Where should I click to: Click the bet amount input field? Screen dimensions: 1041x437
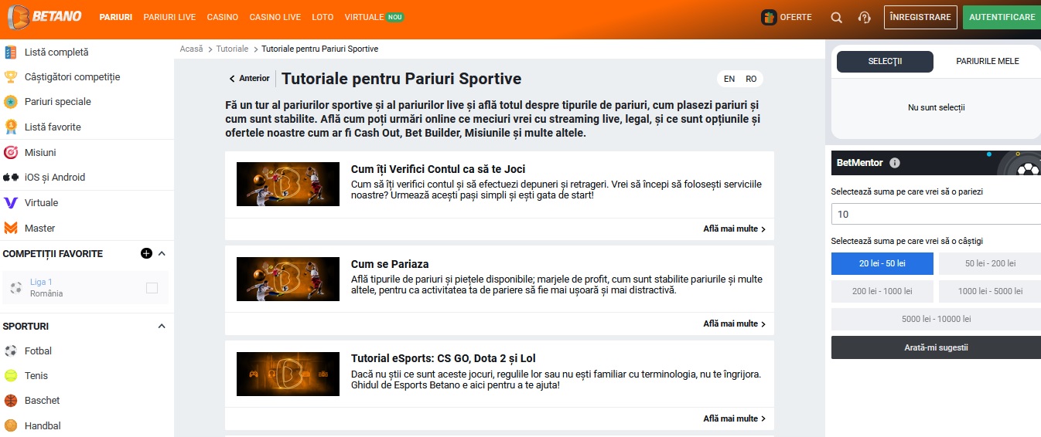936,214
